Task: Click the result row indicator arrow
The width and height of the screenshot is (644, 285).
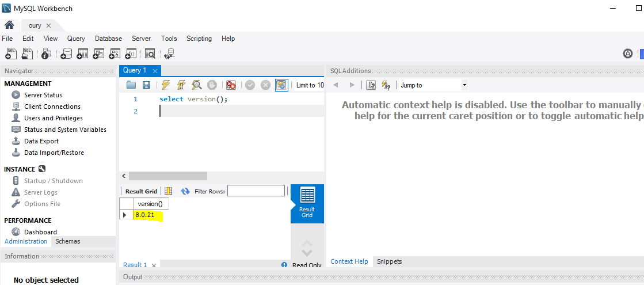Action: tap(125, 215)
